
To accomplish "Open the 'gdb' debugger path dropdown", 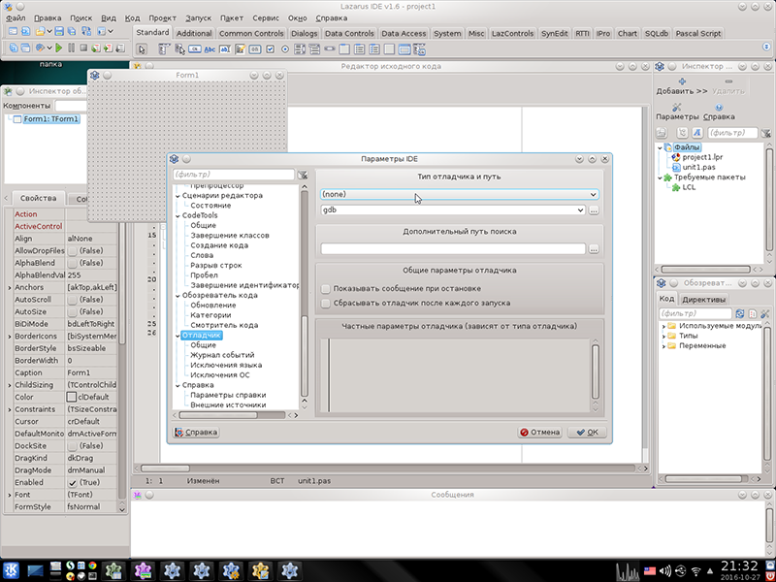I will [x=453, y=210].
